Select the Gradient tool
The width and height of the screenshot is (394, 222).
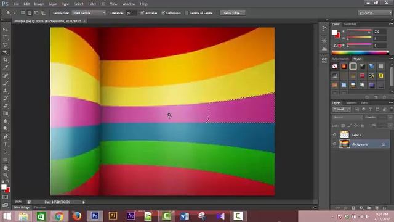[6, 113]
